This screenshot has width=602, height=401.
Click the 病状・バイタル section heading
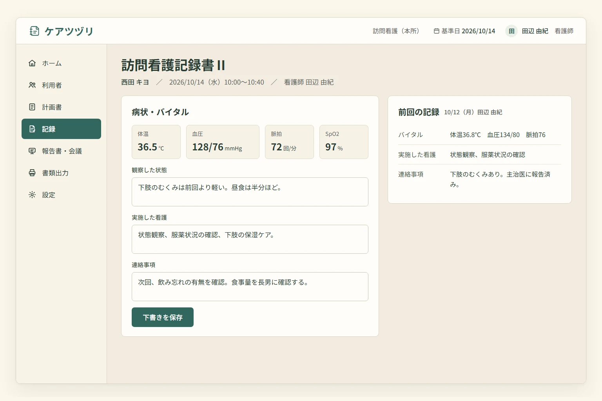tap(160, 112)
